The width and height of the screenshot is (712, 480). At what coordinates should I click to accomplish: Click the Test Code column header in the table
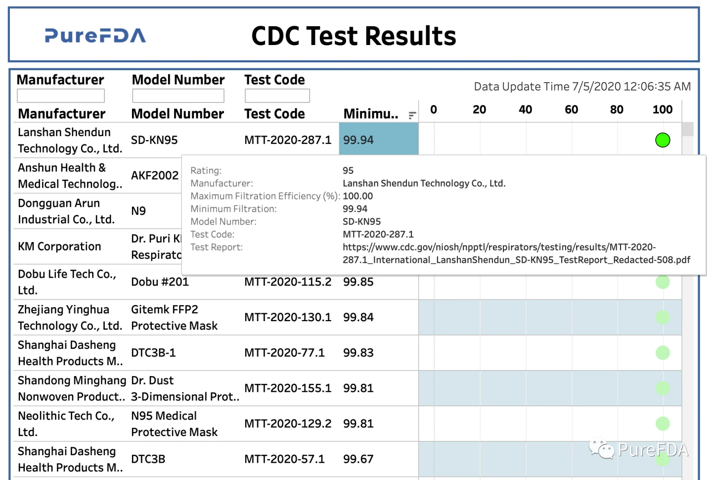tap(274, 114)
